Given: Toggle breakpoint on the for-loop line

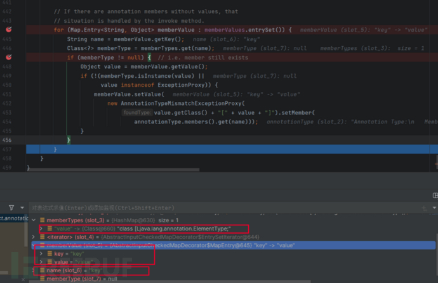Looking at the screenshot, I should pos(9,30).
